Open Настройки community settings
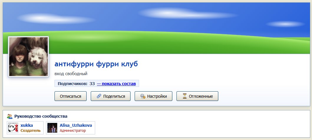Screen dimensions: 312x140 click(153, 96)
